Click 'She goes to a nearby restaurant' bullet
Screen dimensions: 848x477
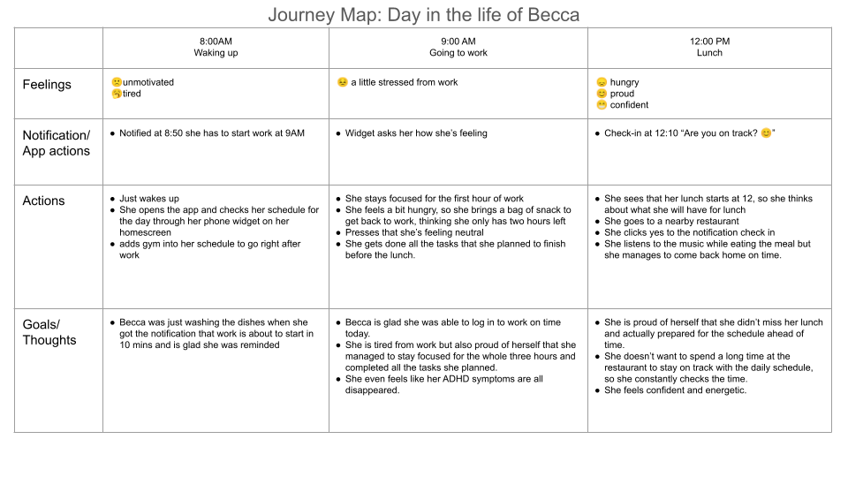[x=671, y=221]
